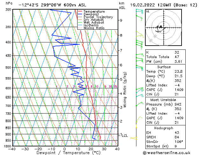Click the yellow wind barb nearest the surface
This screenshot has height=155, width=200.
coord(134,138)
